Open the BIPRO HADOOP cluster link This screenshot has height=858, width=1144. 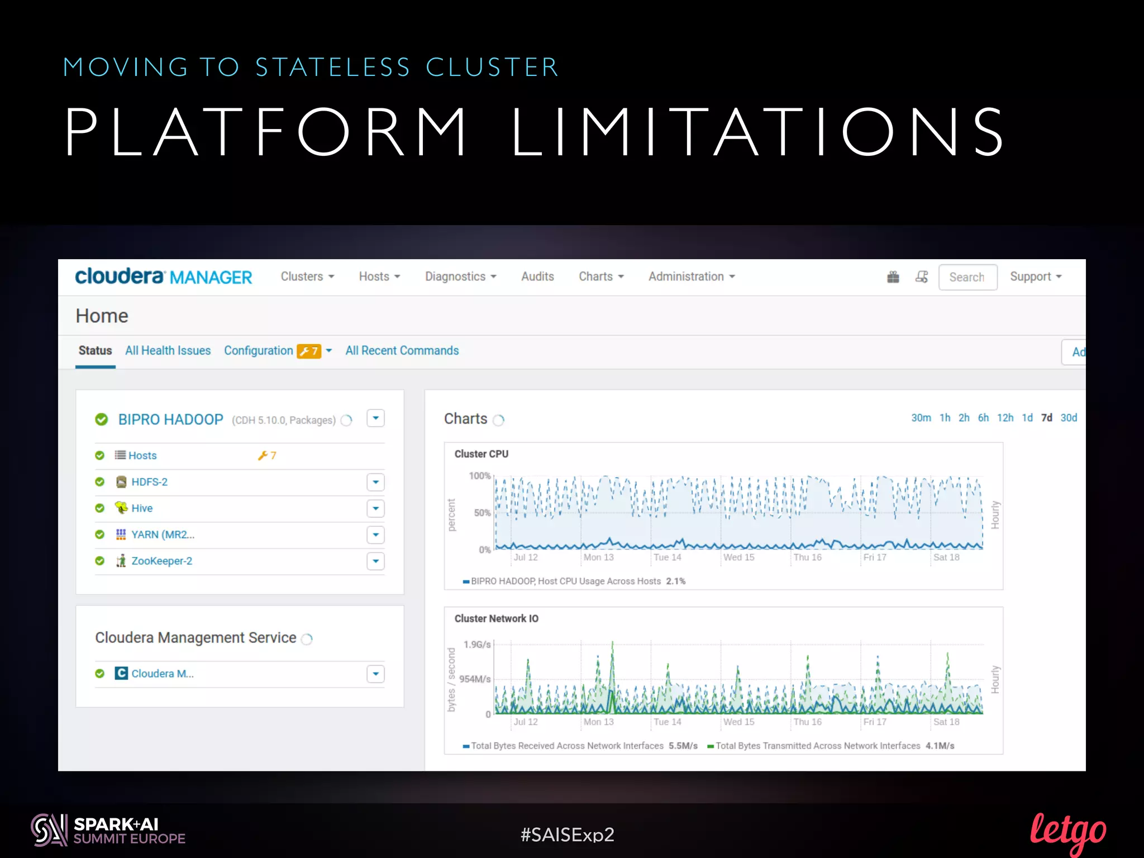coord(170,420)
